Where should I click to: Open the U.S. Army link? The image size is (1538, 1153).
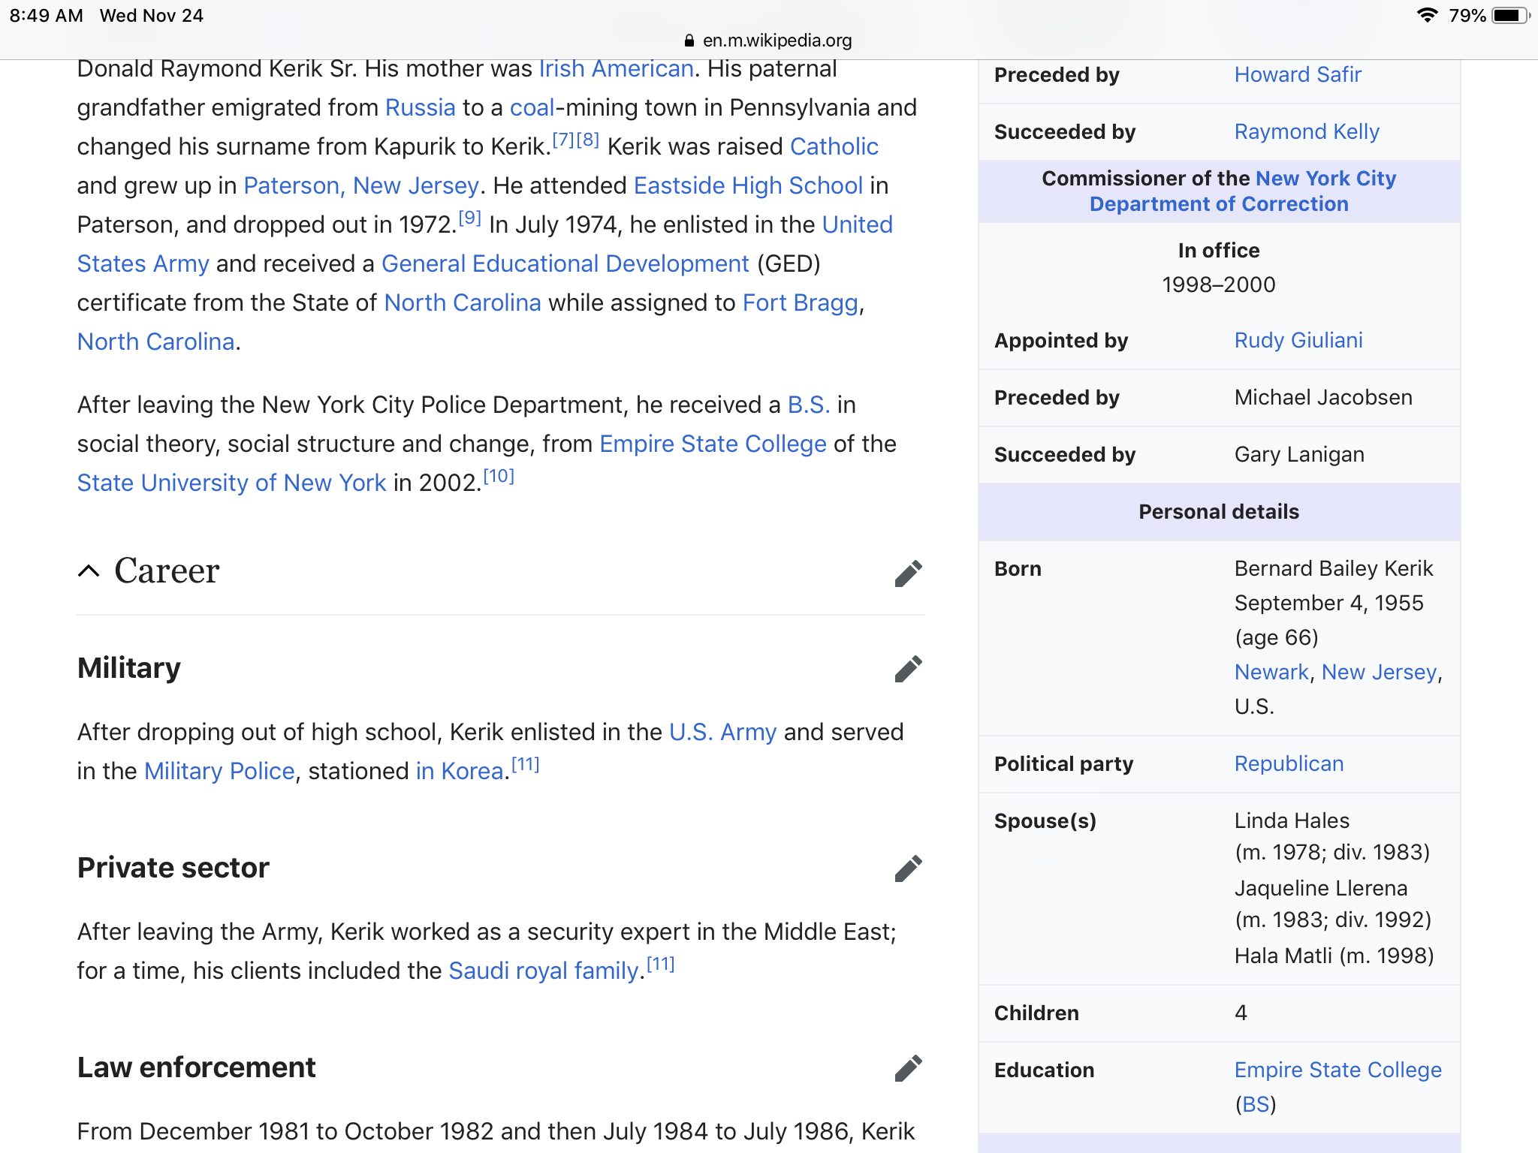tap(722, 732)
